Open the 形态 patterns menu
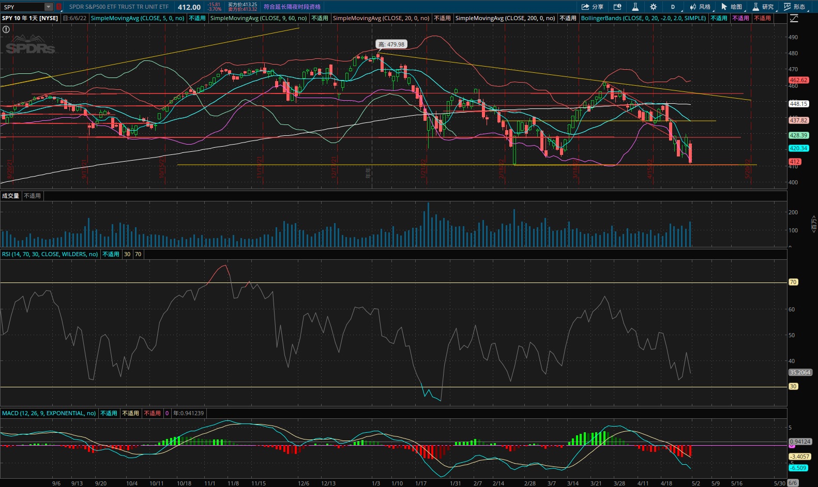This screenshot has width=818, height=487. pos(795,7)
